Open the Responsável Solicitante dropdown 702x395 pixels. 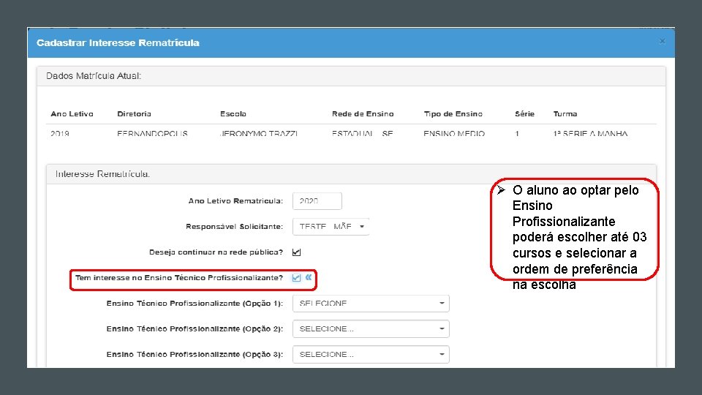coord(331,227)
